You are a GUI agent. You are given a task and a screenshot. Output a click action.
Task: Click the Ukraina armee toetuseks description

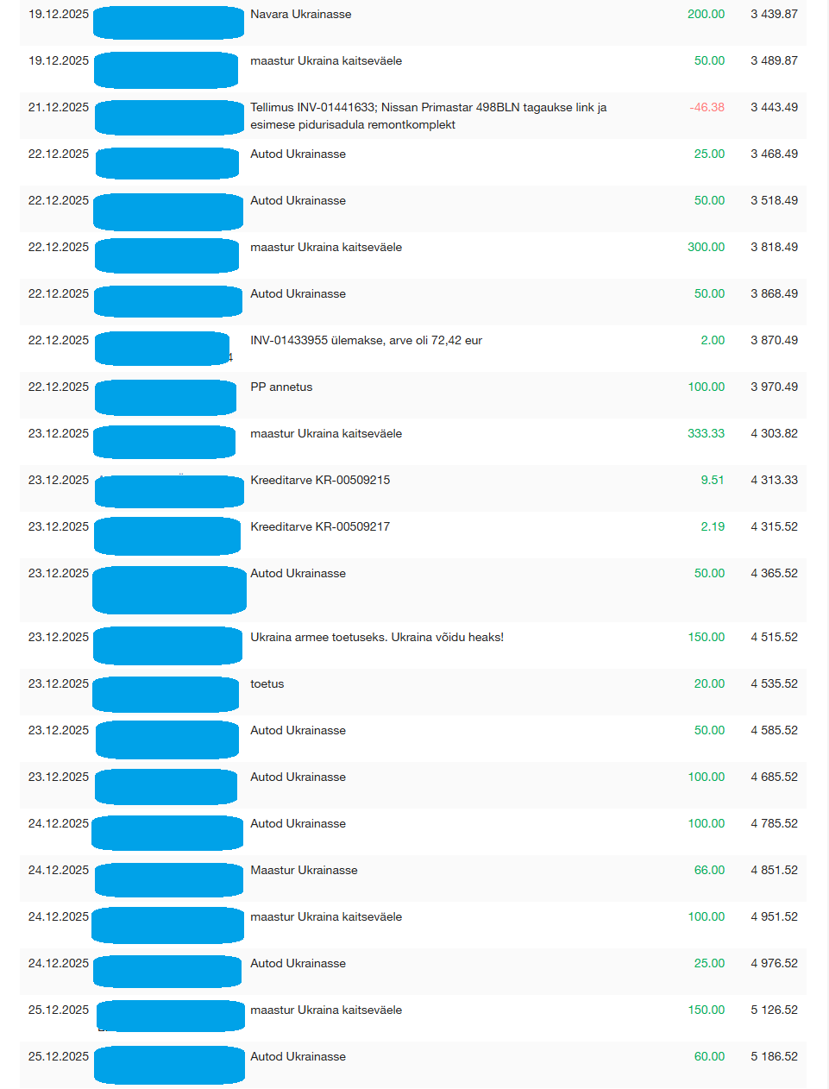pyautogui.click(x=377, y=638)
